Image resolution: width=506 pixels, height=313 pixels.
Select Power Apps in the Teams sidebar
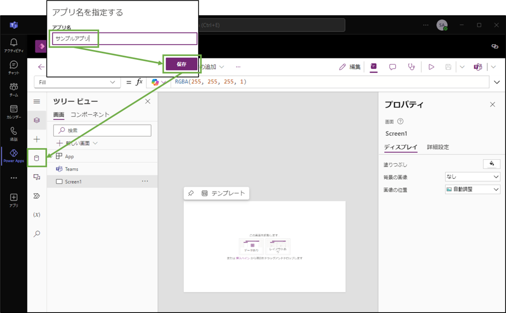pyautogui.click(x=14, y=156)
